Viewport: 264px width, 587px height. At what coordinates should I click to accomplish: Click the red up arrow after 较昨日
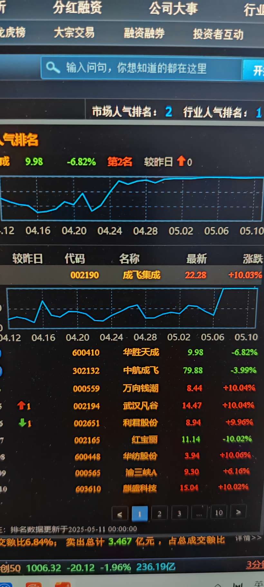point(181,161)
